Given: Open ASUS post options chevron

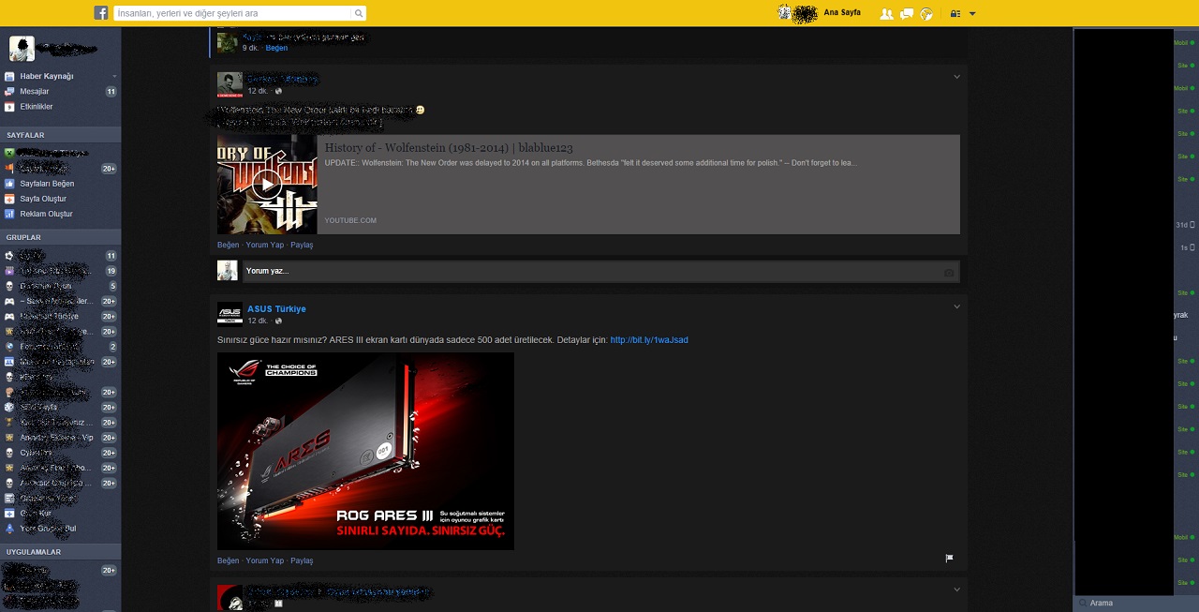Looking at the screenshot, I should pyautogui.click(x=956, y=306).
